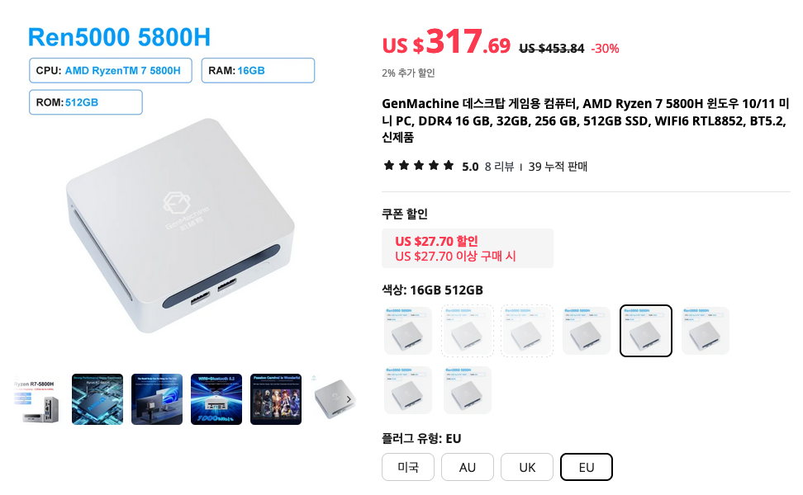The height and width of the screenshot is (495, 803).
Task: Select the first variant swatch in top row
Action: 408,331
